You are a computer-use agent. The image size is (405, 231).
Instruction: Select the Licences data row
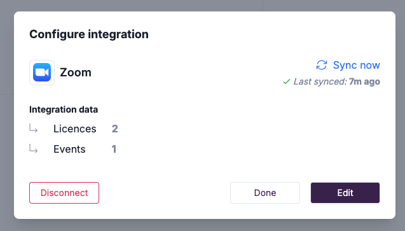[x=74, y=129]
